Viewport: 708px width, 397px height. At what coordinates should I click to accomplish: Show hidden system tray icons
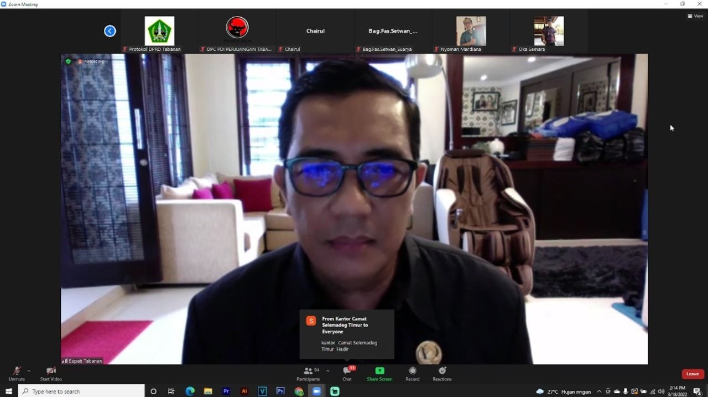coord(598,391)
